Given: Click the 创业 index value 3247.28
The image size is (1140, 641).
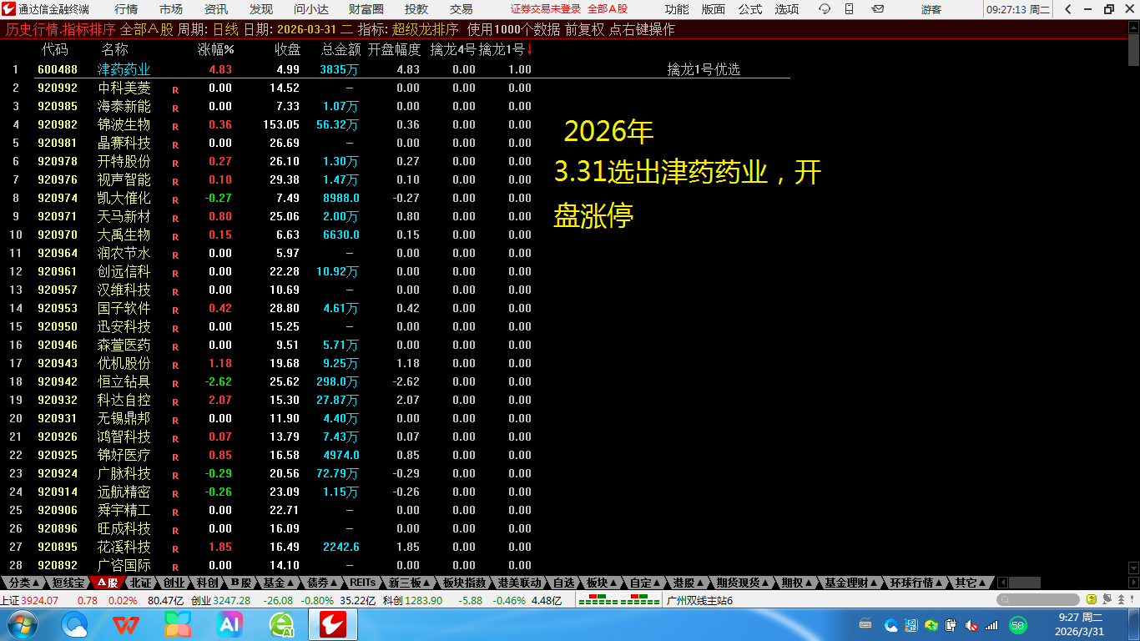Looking at the screenshot, I should click(x=231, y=600).
